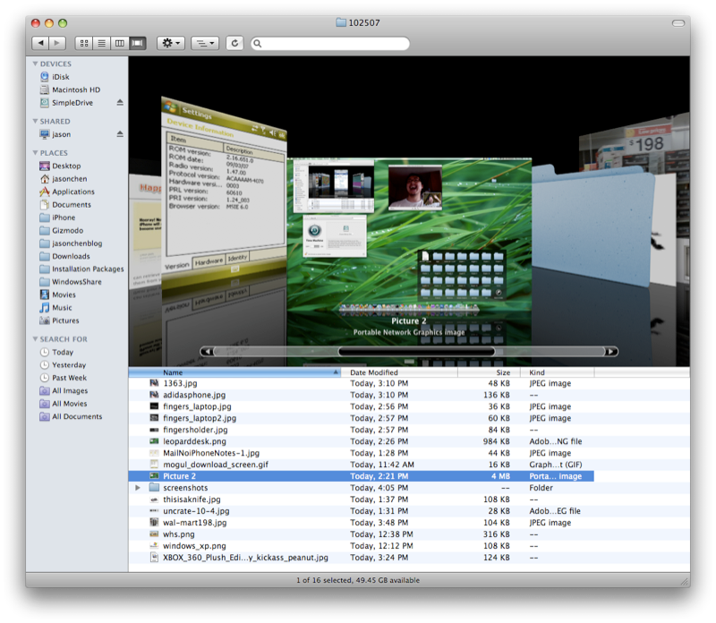Select the XBOX_360_Plush kickass_peanut.jpg file
716x623 pixels.
(x=409, y=558)
